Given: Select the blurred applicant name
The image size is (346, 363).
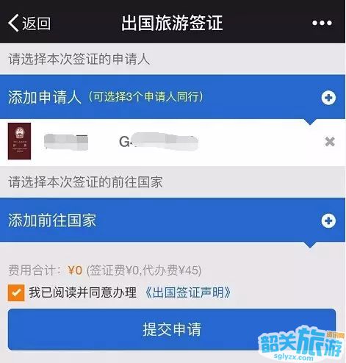Looking at the screenshot, I should pyautogui.click(x=66, y=142).
